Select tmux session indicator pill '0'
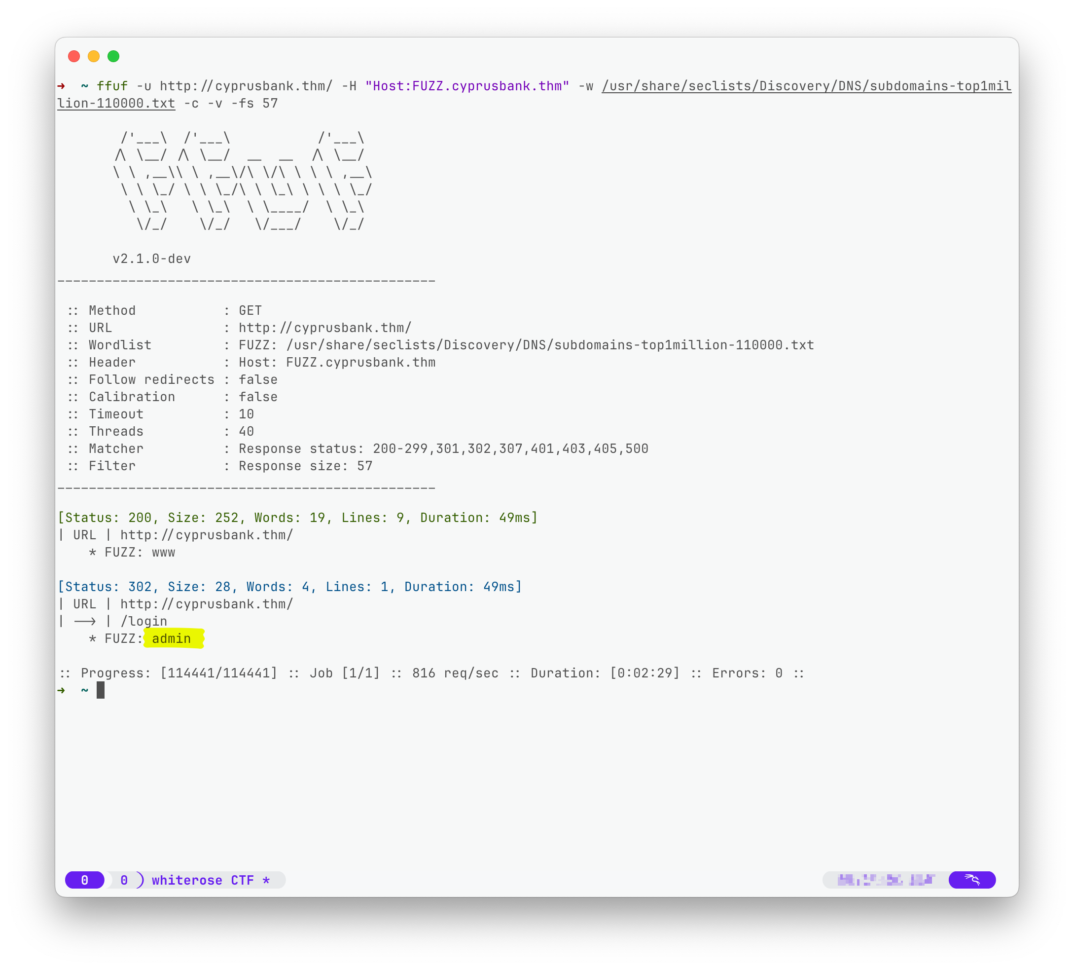The image size is (1074, 970). [85, 880]
